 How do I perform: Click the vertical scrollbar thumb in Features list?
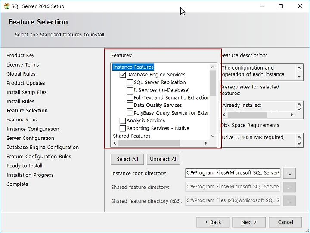point(213,83)
